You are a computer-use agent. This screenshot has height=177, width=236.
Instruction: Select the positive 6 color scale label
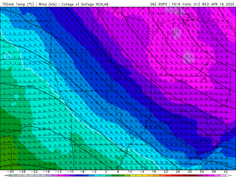pyautogui.click(x=118, y=172)
